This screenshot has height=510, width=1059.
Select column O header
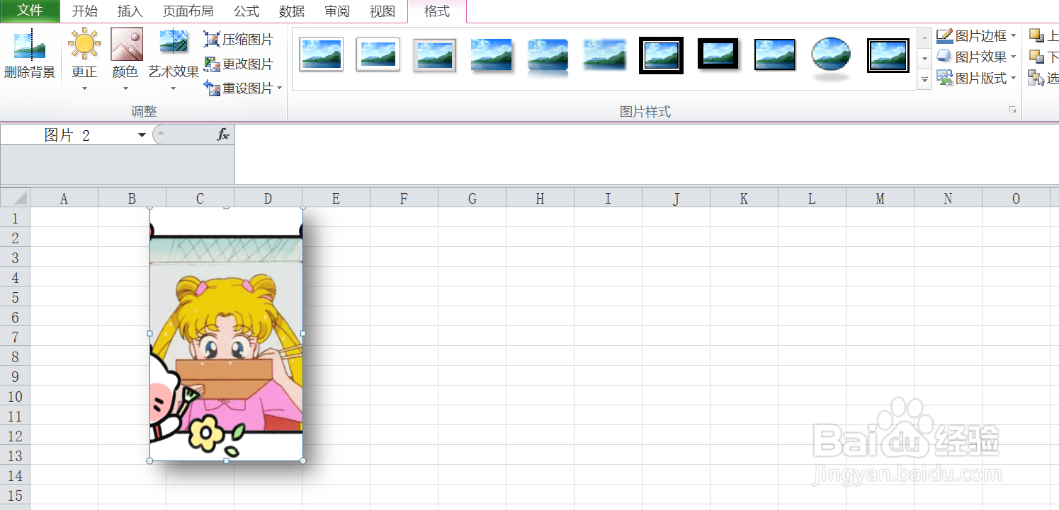(1016, 199)
